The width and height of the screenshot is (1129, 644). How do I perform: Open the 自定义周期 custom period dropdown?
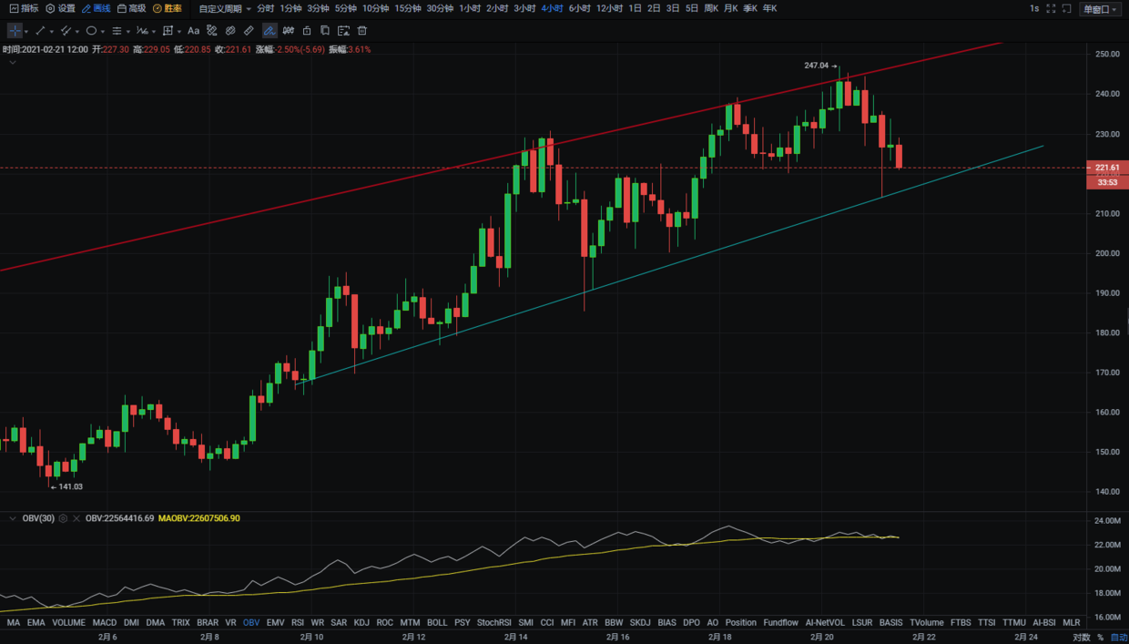(226, 8)
